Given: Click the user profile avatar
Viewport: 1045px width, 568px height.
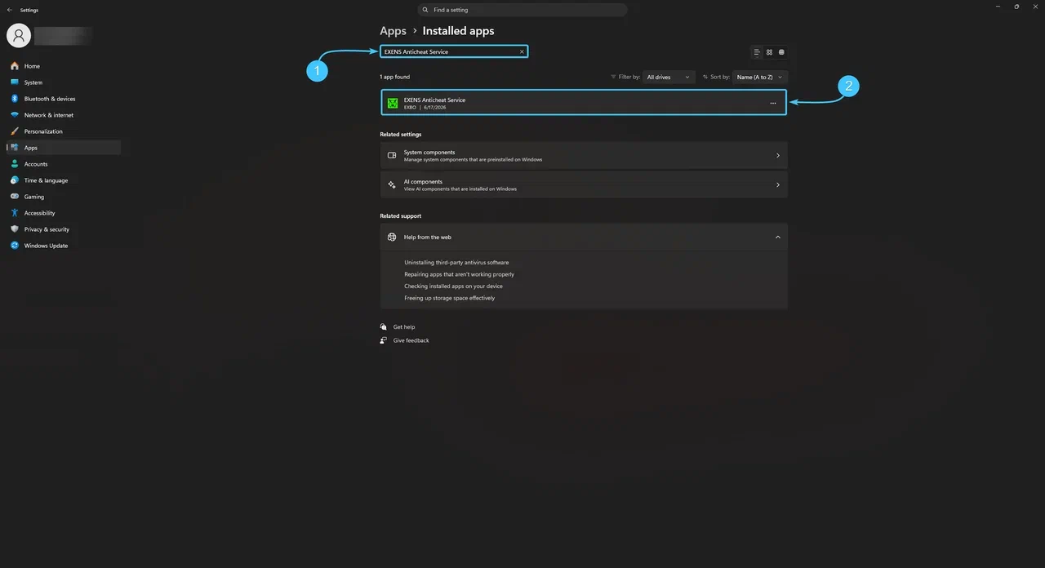Looking at the screenshot, I should [x=19, y=35].
